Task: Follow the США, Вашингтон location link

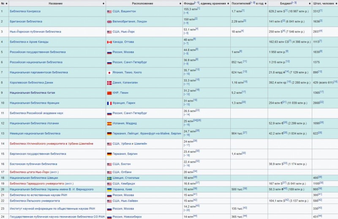Action: (x=124, y=11)
